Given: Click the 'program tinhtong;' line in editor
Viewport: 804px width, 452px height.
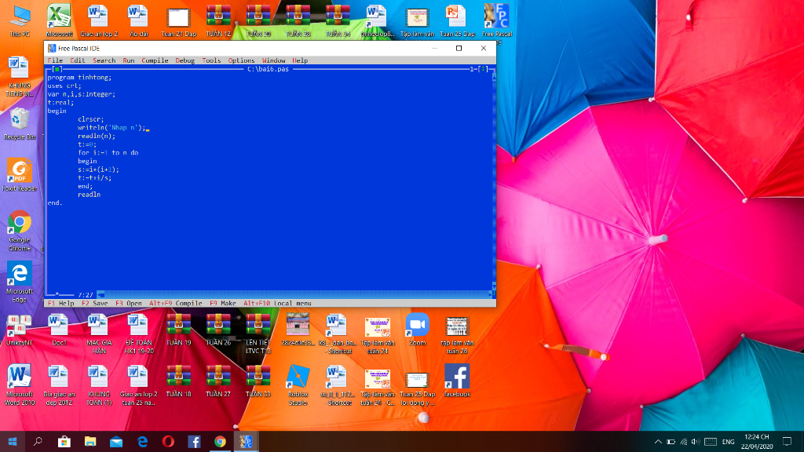Looking at the screenshot, I should 79,78.
